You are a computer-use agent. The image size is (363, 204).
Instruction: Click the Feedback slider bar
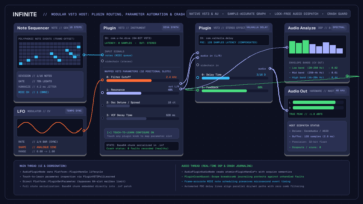pos(235,91)
